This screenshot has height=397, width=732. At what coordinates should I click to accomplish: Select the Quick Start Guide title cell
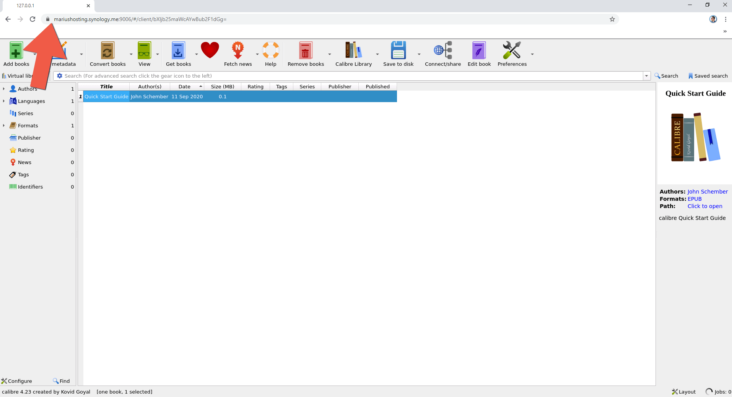tap(106, 96)
